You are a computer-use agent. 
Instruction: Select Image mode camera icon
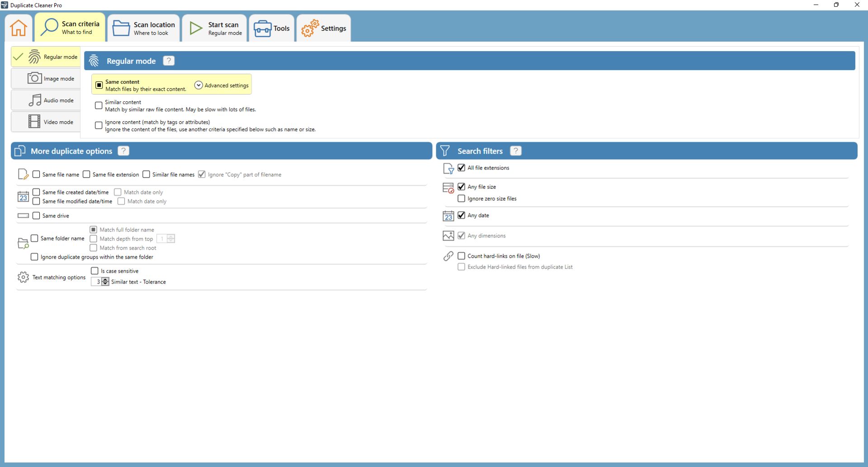coord(34,78)
